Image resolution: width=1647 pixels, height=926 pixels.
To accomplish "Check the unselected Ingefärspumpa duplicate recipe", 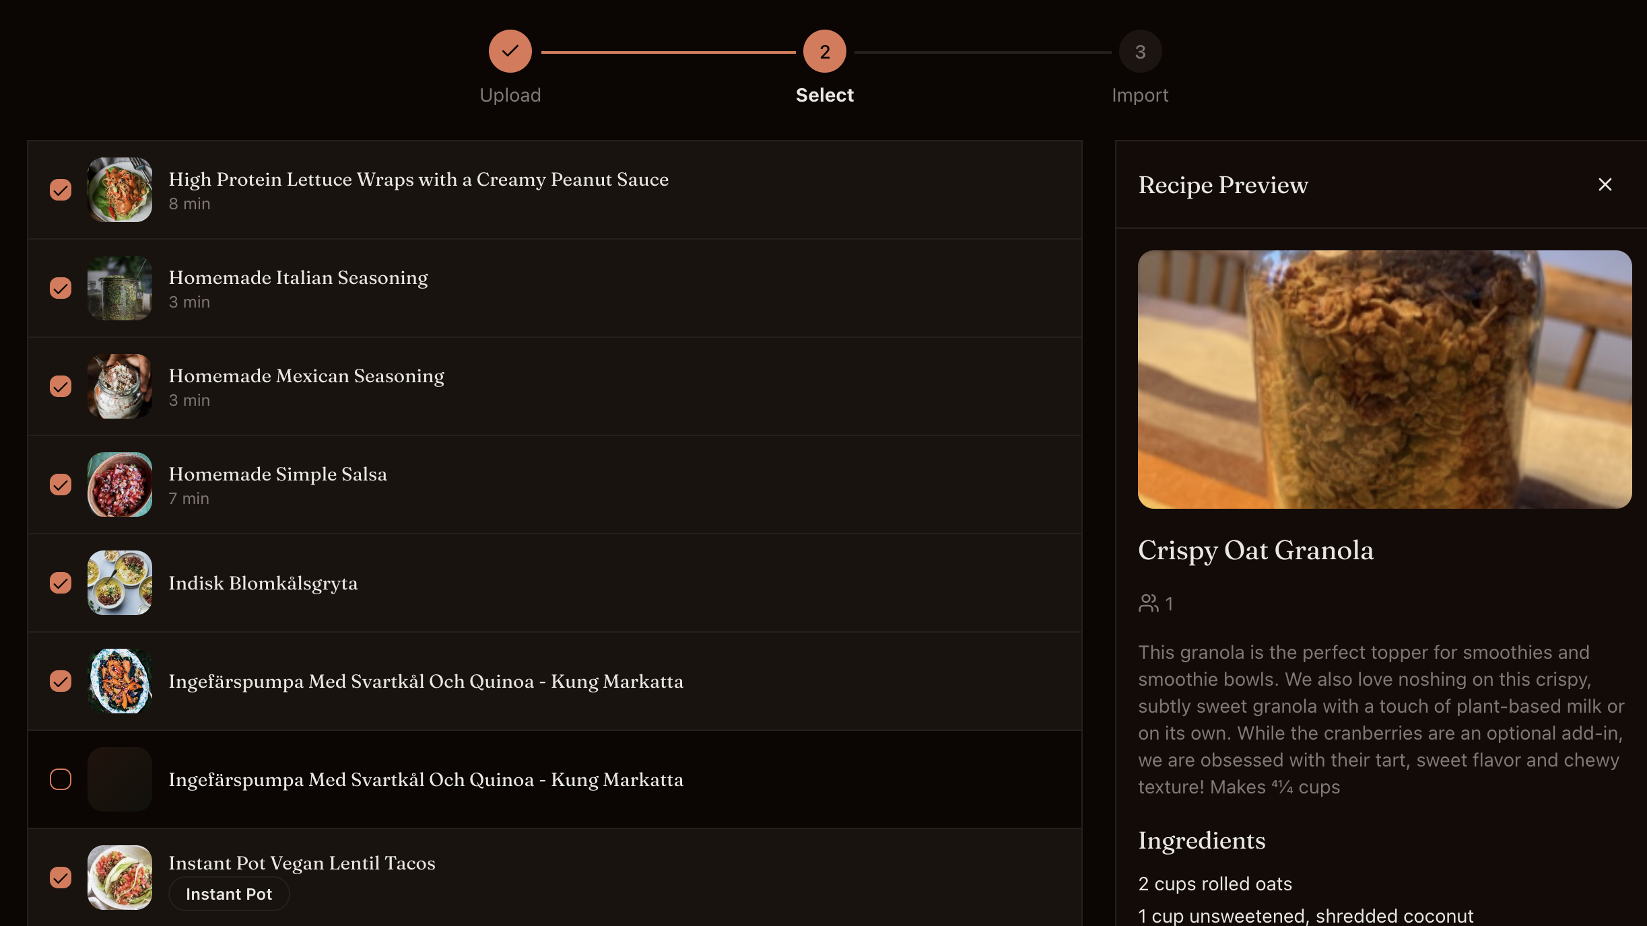I will click(61, 779).
